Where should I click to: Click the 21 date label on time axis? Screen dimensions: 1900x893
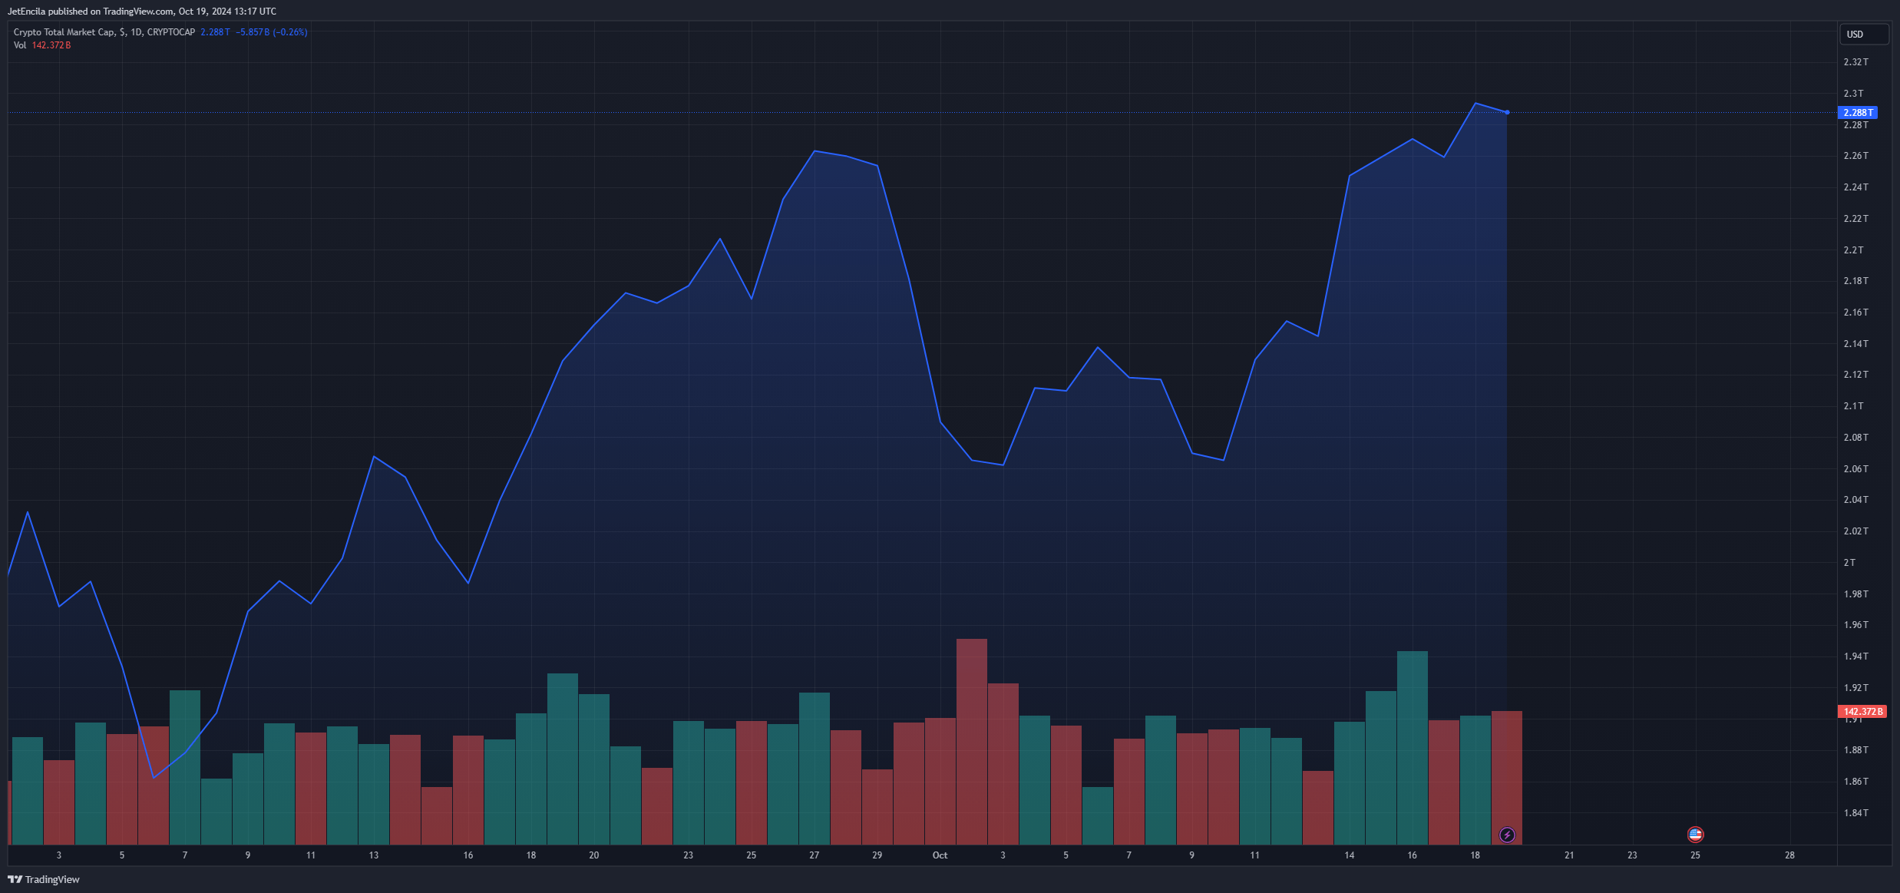1569,855
